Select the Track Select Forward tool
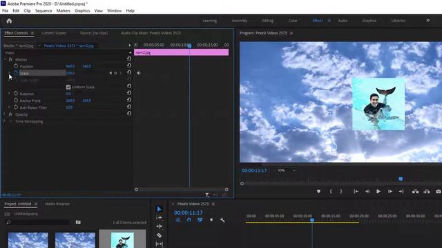Image resolution: width=442 pixels, height=248 pixels. tap(160, 218)
